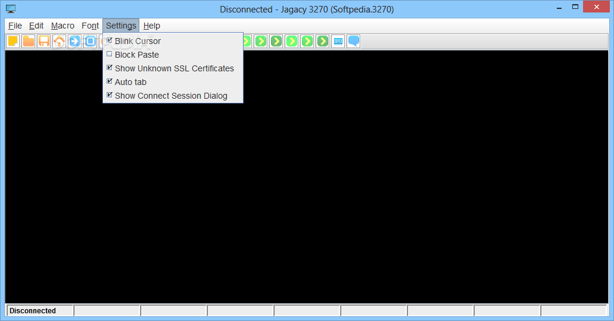Click the blue right-arrow toolbar icon
The height and width of the screenshot is (321, 614).
[x=75, y=42]
